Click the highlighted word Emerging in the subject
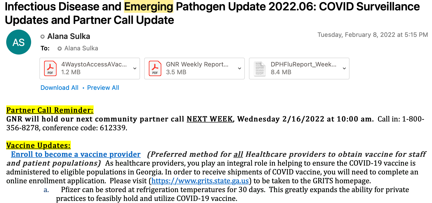 [x=149, y=7]
